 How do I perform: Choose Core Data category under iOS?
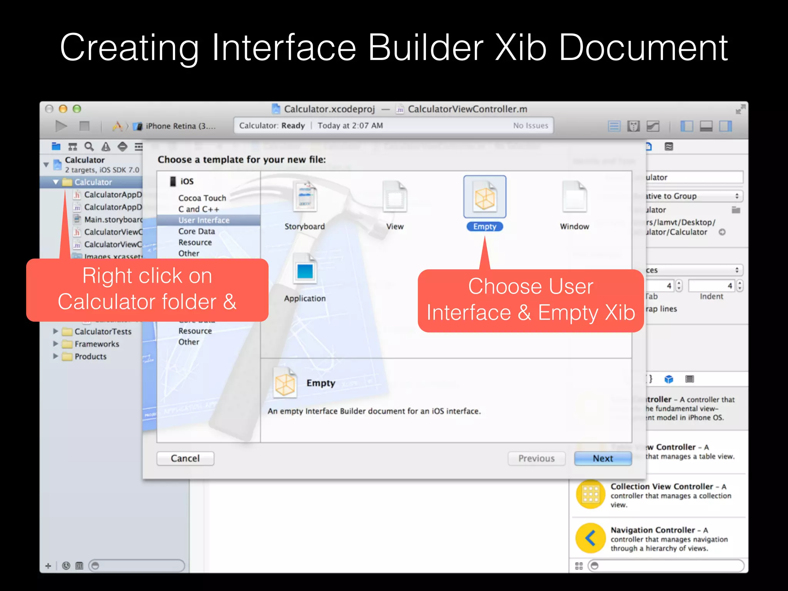(197, 231)
